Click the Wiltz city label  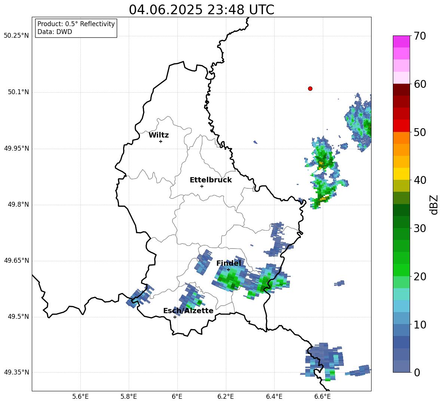tap(159, 135)
